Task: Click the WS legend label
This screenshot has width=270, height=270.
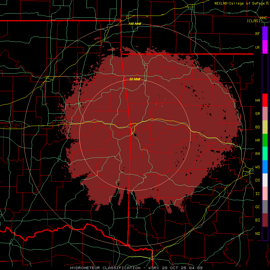Action: tap(258, 167)
